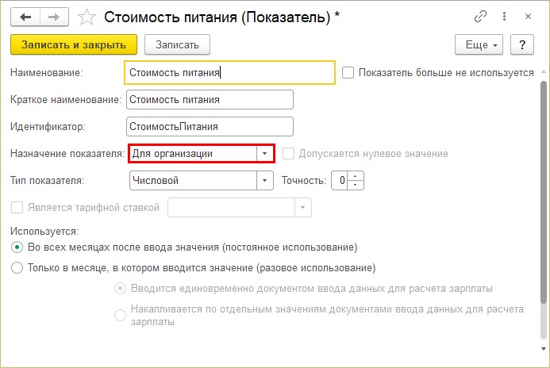The width and height of the screenshot is (550, 368).
Task: Click the Идентификатор text field
Action: [210, 127]
